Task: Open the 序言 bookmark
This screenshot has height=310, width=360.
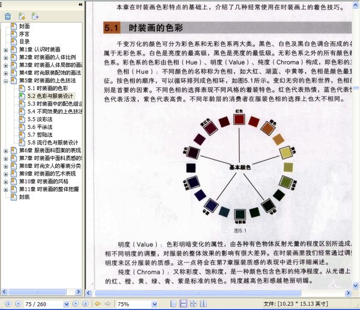Action: (24, 34)
